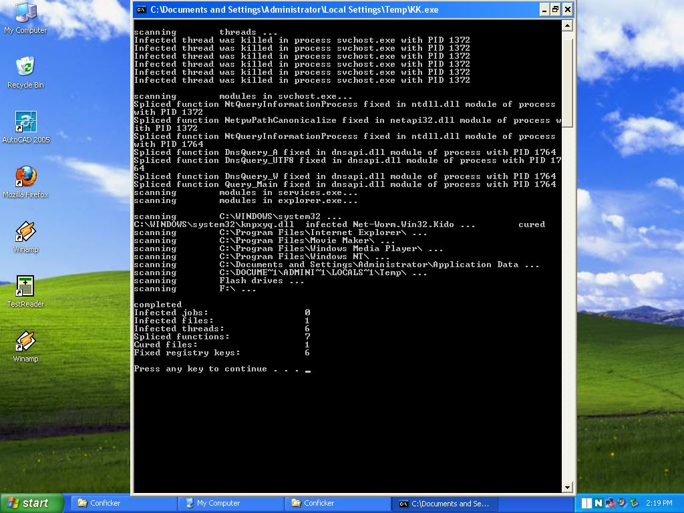Viewport: 684px width, 513px height.
Task: Click the DnsQuery_UTF8 fixed line
Action: click(x=347, y=164)
